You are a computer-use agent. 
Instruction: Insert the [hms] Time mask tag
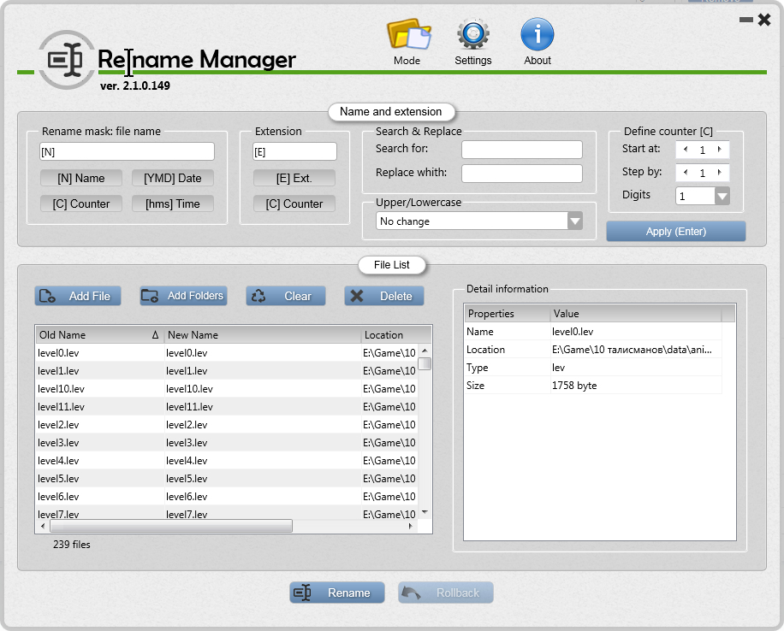173,204
